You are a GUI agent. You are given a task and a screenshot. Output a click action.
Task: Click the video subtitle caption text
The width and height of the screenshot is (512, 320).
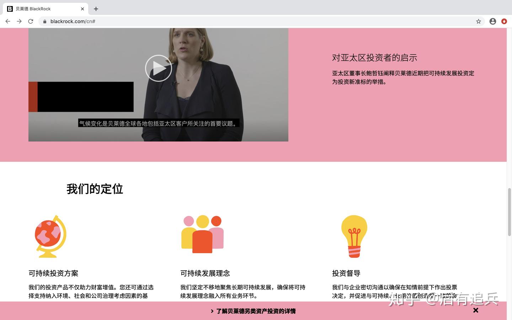(x=159, y=124)
